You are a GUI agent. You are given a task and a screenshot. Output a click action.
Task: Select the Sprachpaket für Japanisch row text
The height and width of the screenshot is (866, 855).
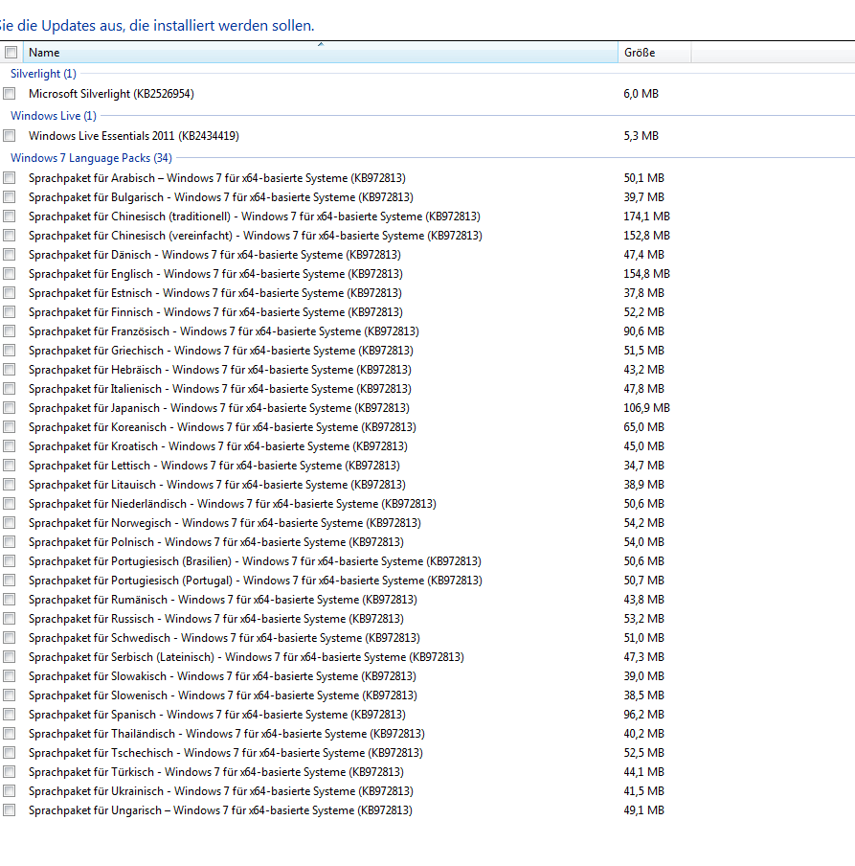219,407
